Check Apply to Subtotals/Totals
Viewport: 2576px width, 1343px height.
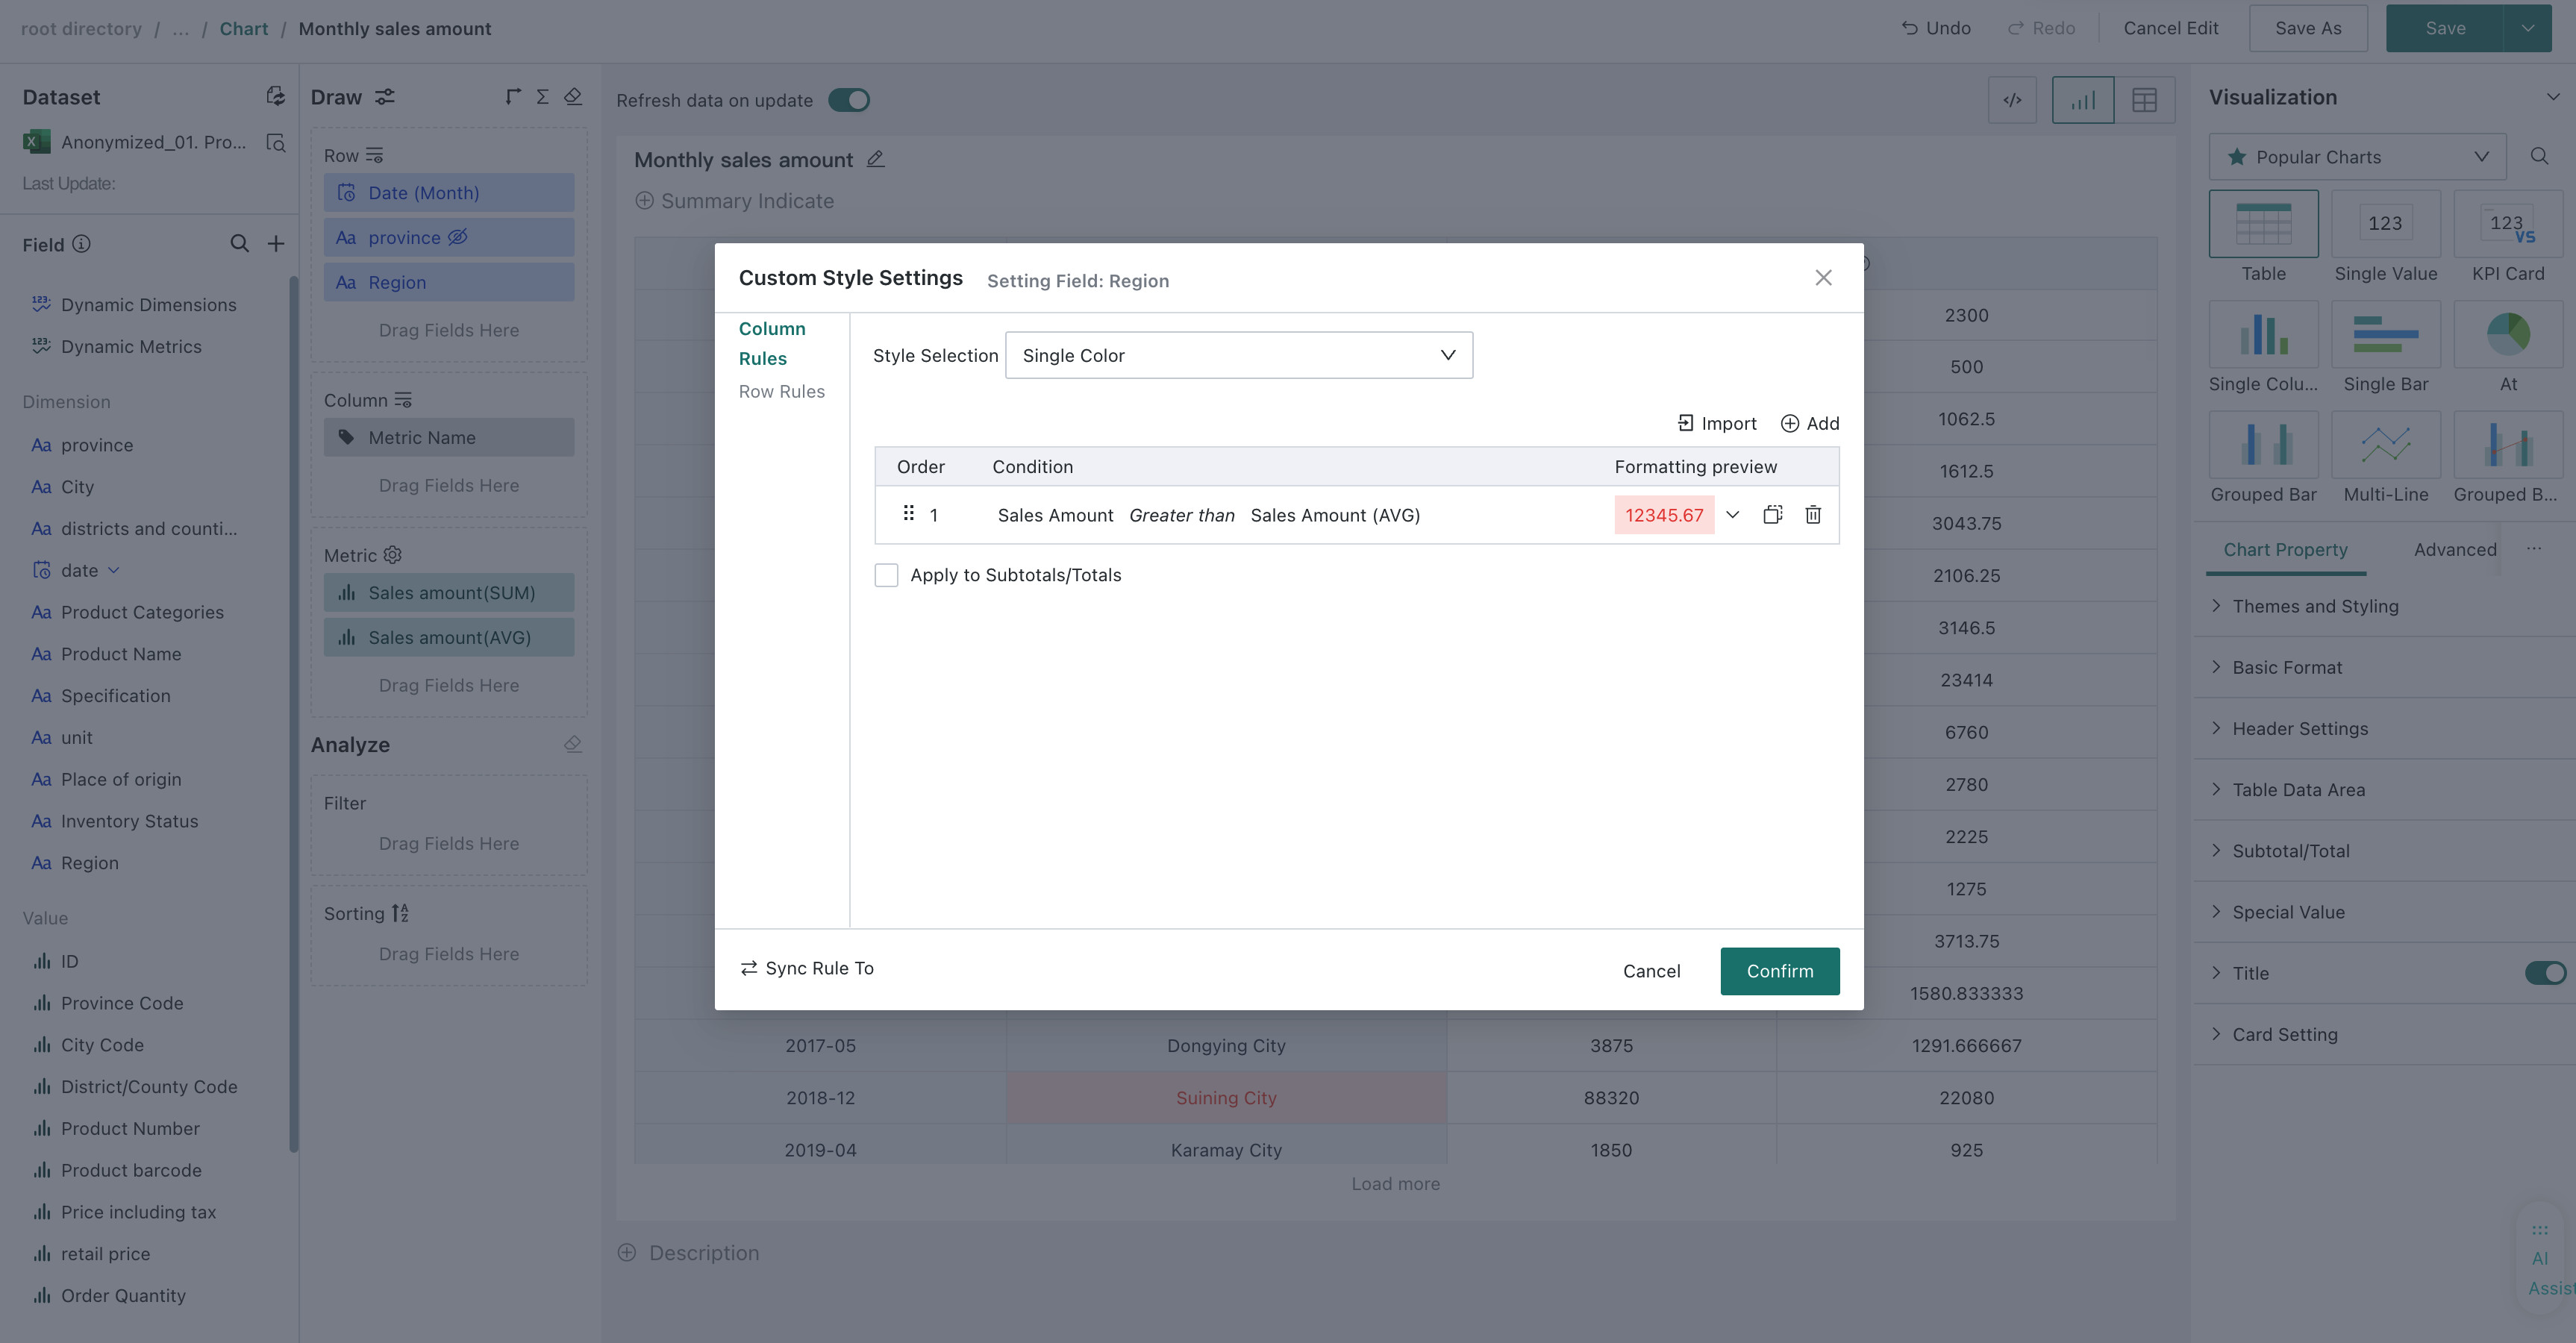point(886,575)
